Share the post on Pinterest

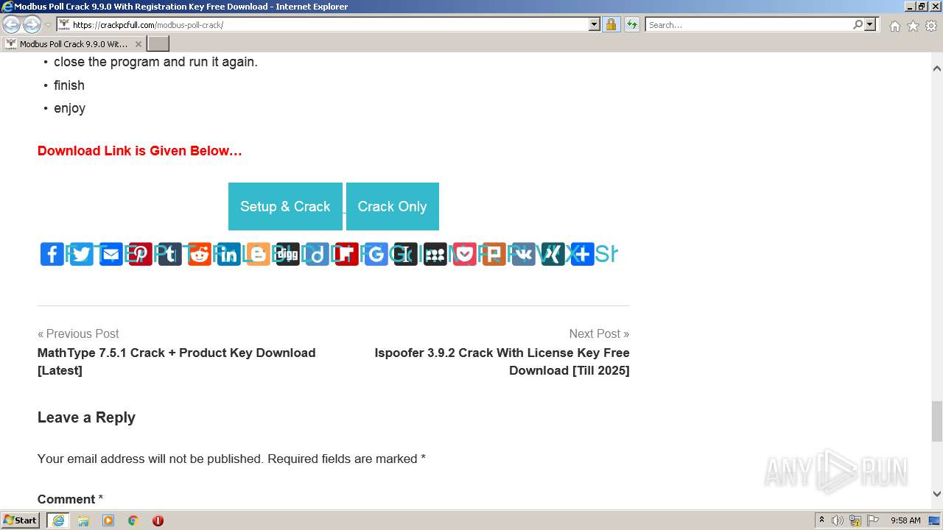(141, 254)
